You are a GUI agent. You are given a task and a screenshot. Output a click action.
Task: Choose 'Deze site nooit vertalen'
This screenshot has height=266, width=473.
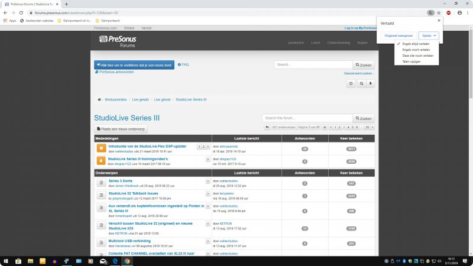point(417,56)
